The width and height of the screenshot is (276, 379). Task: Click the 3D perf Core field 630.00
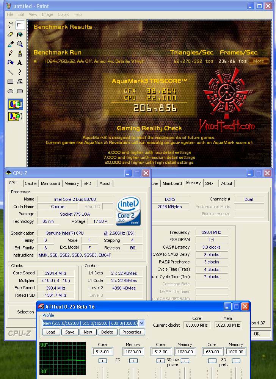(212, 352)
